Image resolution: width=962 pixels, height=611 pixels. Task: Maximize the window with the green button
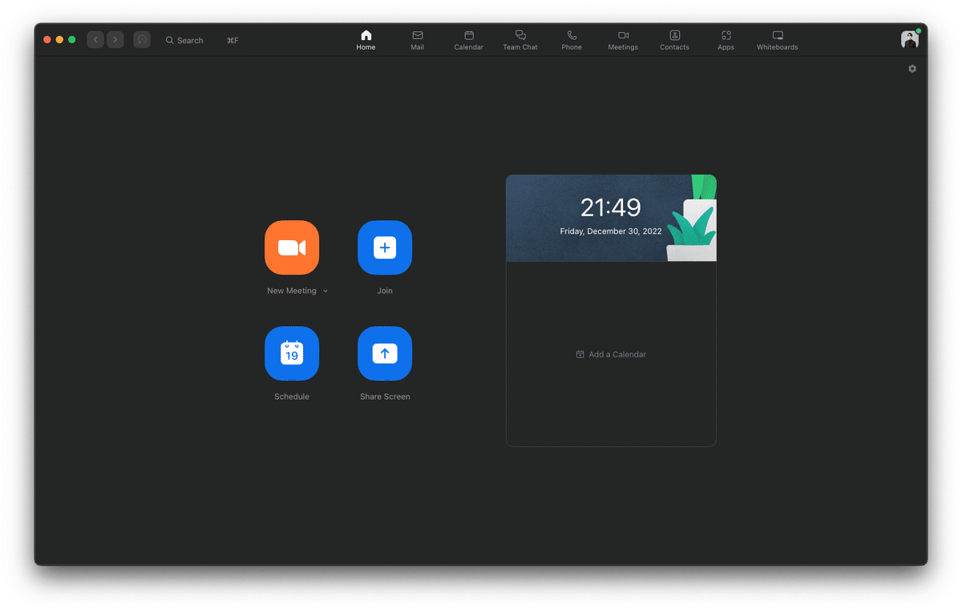pyautogui.click(x=72, y=40)
